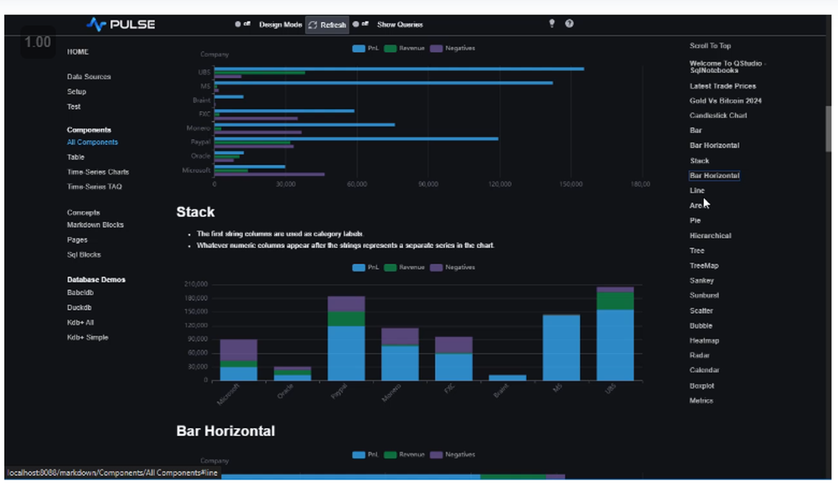Toggle Revenue series in top chart legend
The width and height of the screenshot is (838, 486).
click(404, 48)
